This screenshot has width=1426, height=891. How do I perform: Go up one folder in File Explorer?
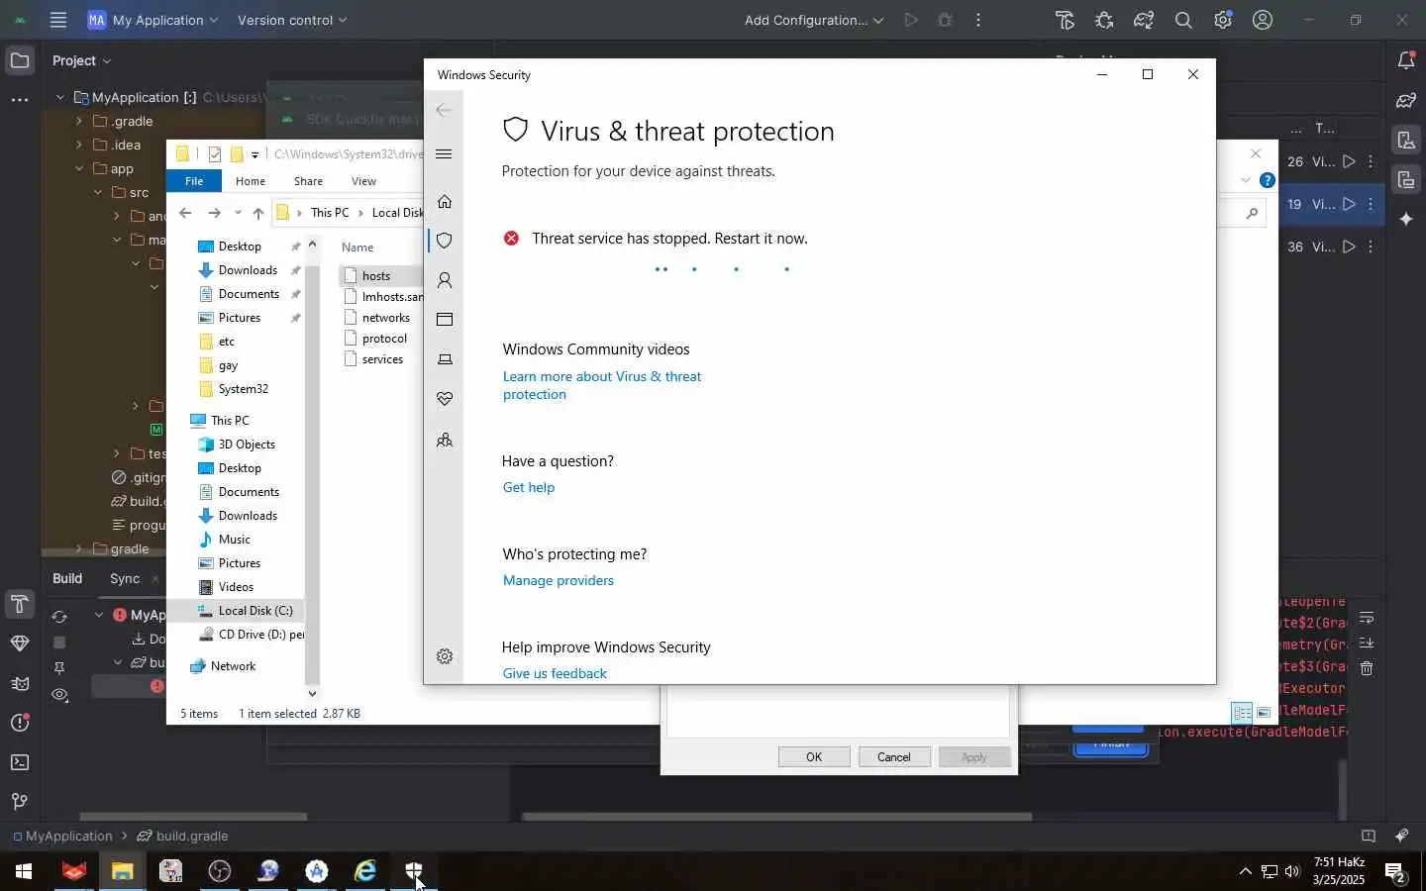coord(258,213)
